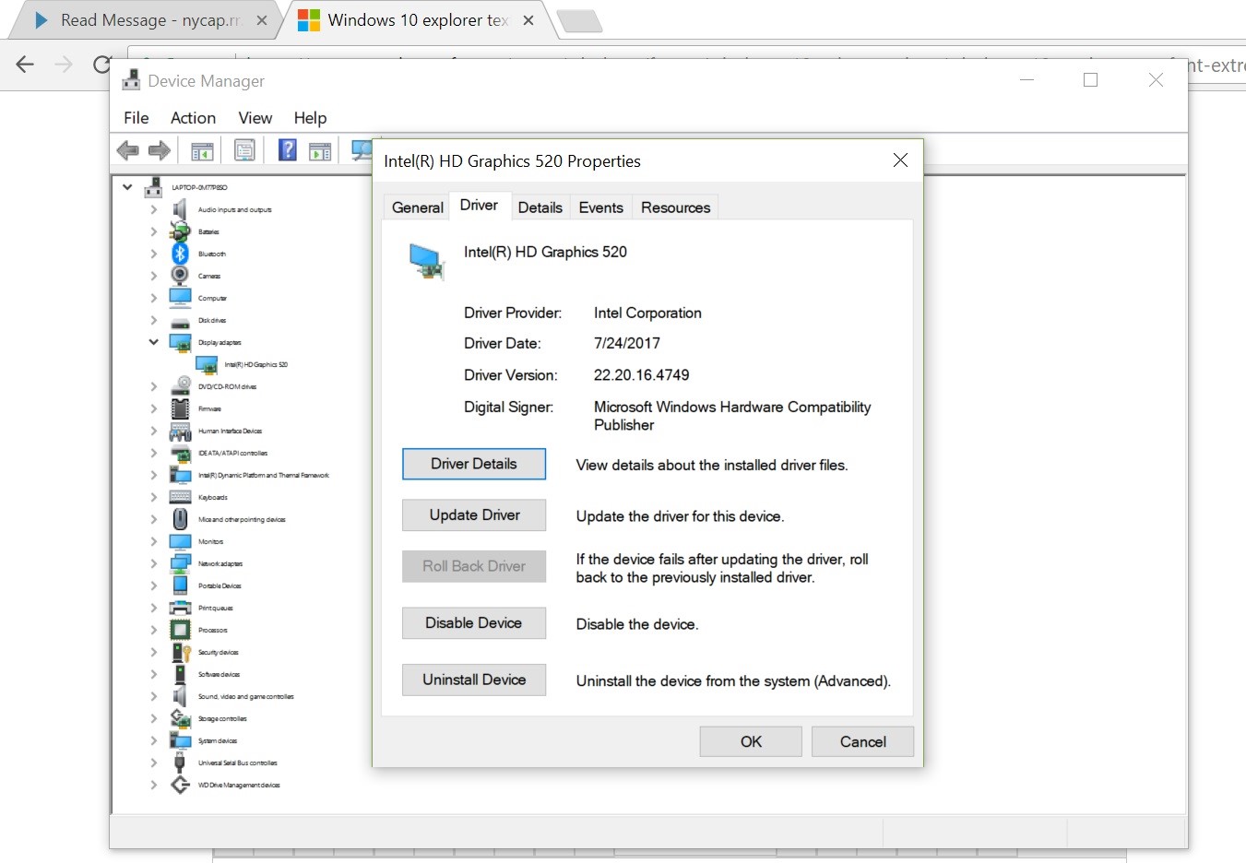Viewport: 1246px width, 863px height.
Task: Select the Batteries category icon
Action: [180, 231]
